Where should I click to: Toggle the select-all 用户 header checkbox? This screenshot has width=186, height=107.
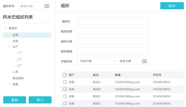pos(65,75)
